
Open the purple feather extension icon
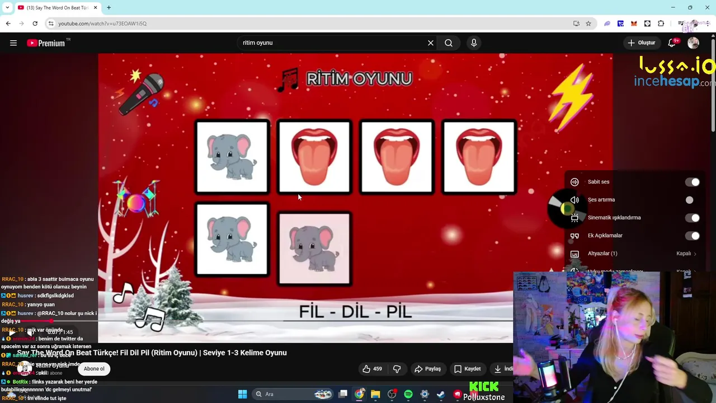607,24
